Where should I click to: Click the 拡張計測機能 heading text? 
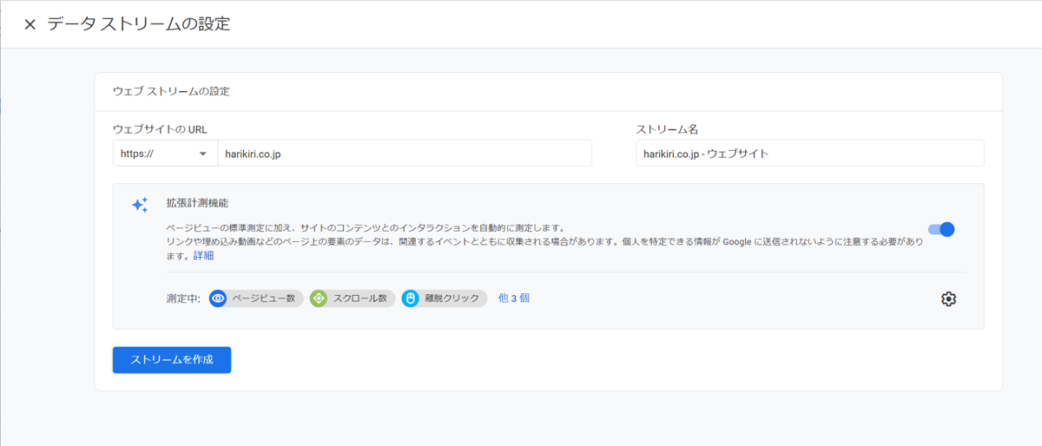197,203
